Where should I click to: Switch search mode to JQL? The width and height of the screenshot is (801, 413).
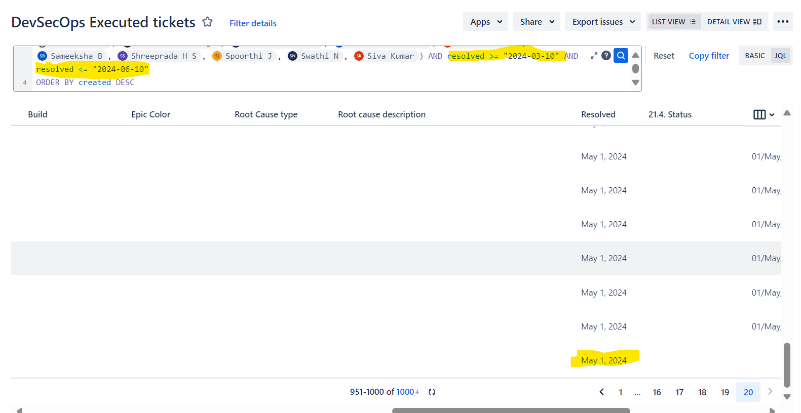[780, 56]
